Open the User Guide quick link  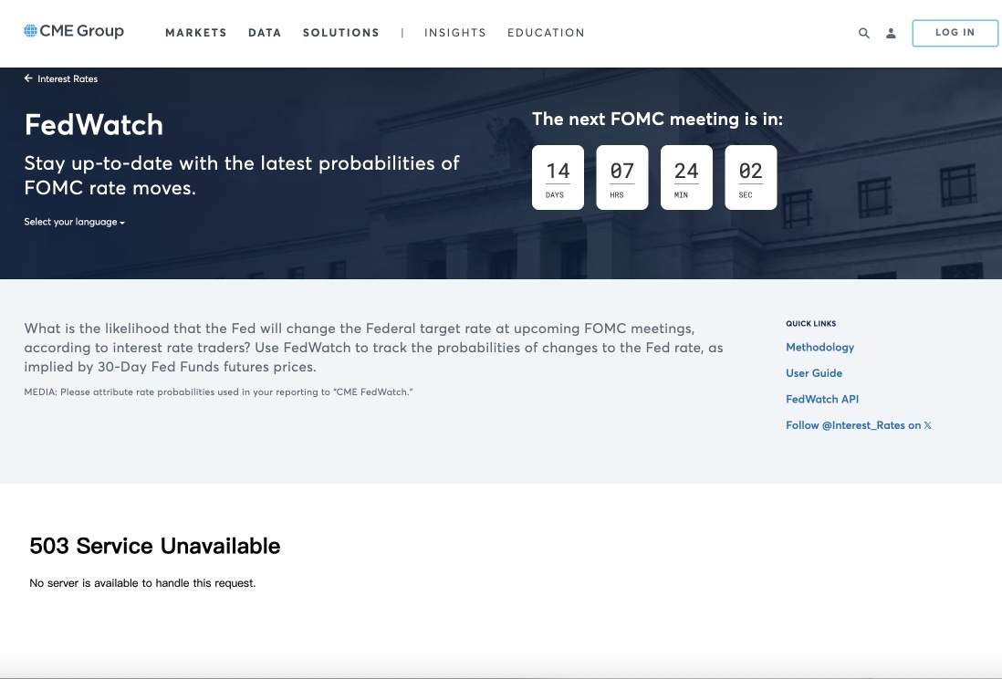[x=813, y=373]
